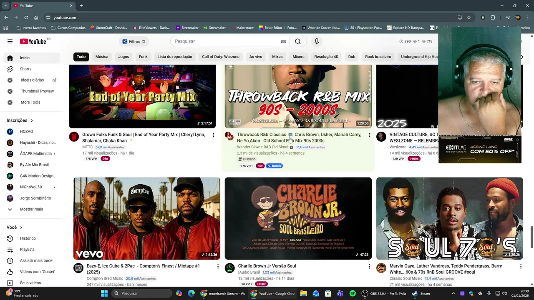Screen dimensions: 534x300
Task: Go to the YouTube logo home link
Action: (x=33, y=41)
